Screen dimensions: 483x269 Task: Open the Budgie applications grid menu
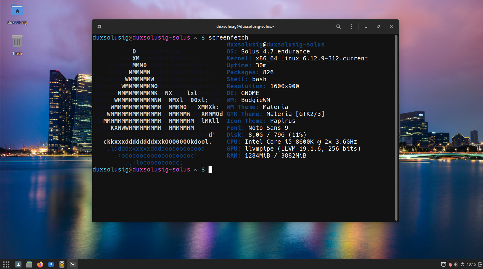[x=6, y=264]
